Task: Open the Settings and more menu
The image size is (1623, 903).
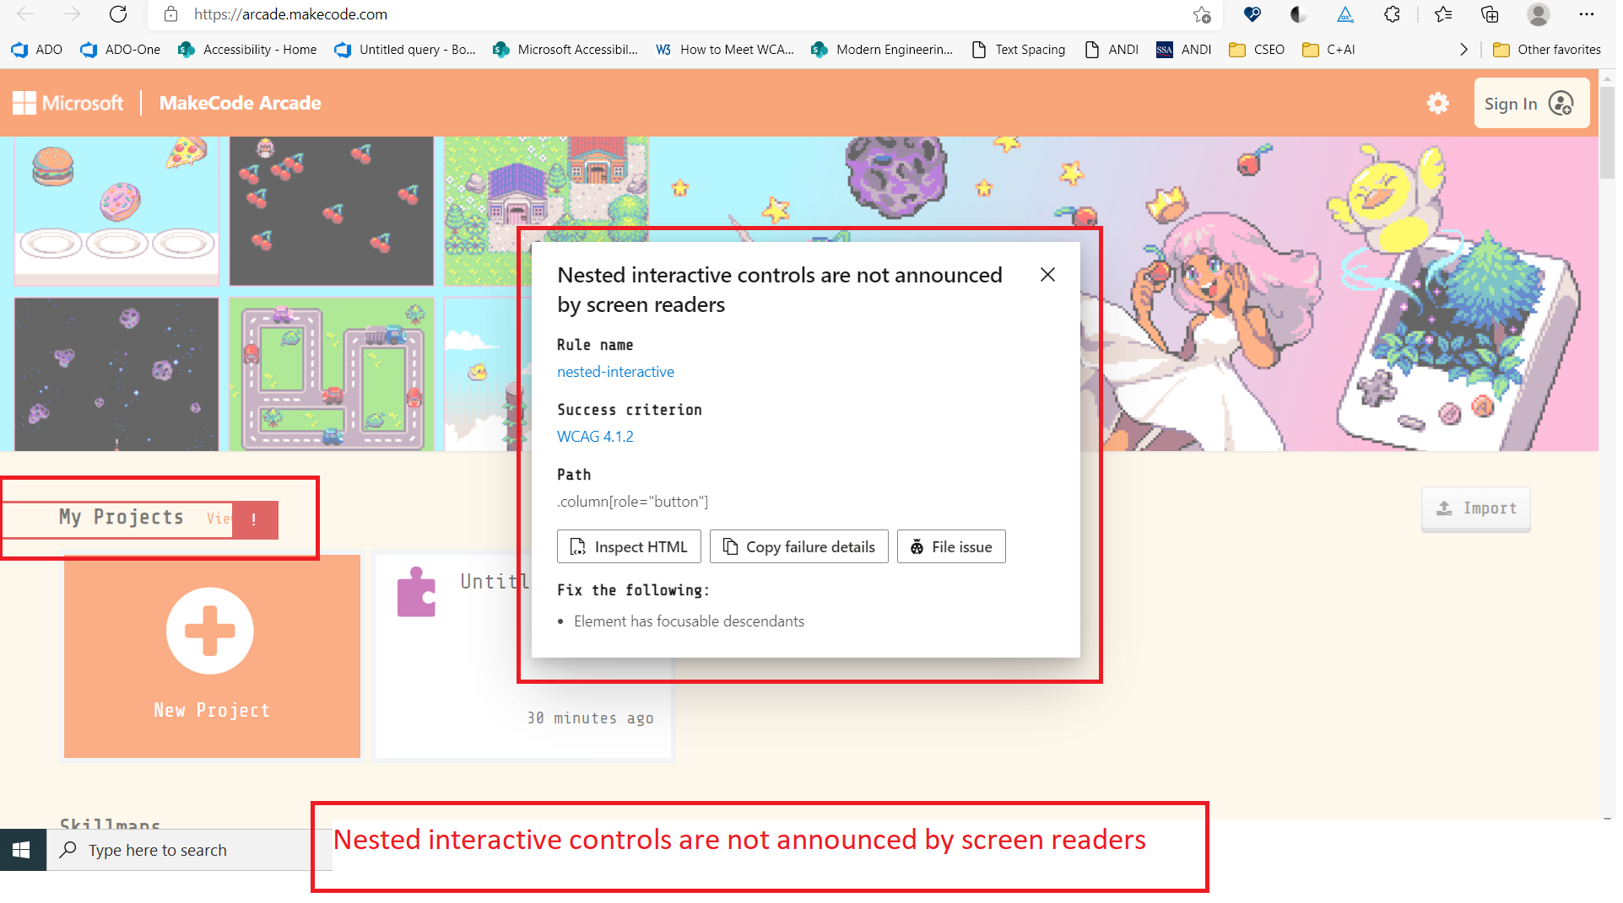Action: pyautogui.click(x=1588, y=14)
